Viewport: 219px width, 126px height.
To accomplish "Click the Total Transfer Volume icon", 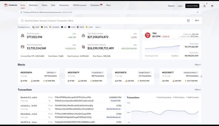I will pyautogui.click(x=83, y=47).
